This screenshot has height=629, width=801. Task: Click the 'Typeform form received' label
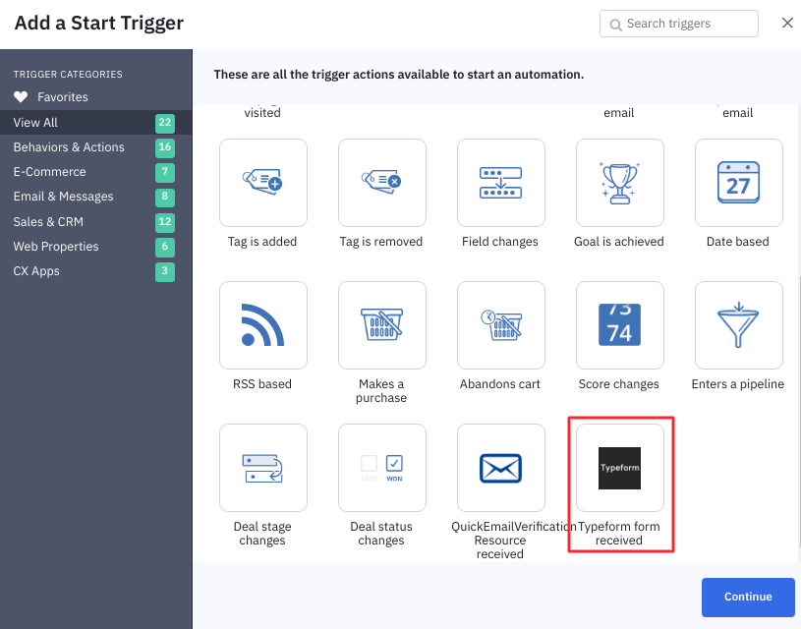click(x=618, y=534)
